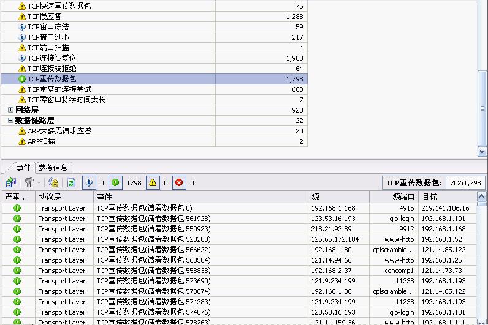
Task: Click source IP 218.21.92.89
Action: [x=331, y=229]
